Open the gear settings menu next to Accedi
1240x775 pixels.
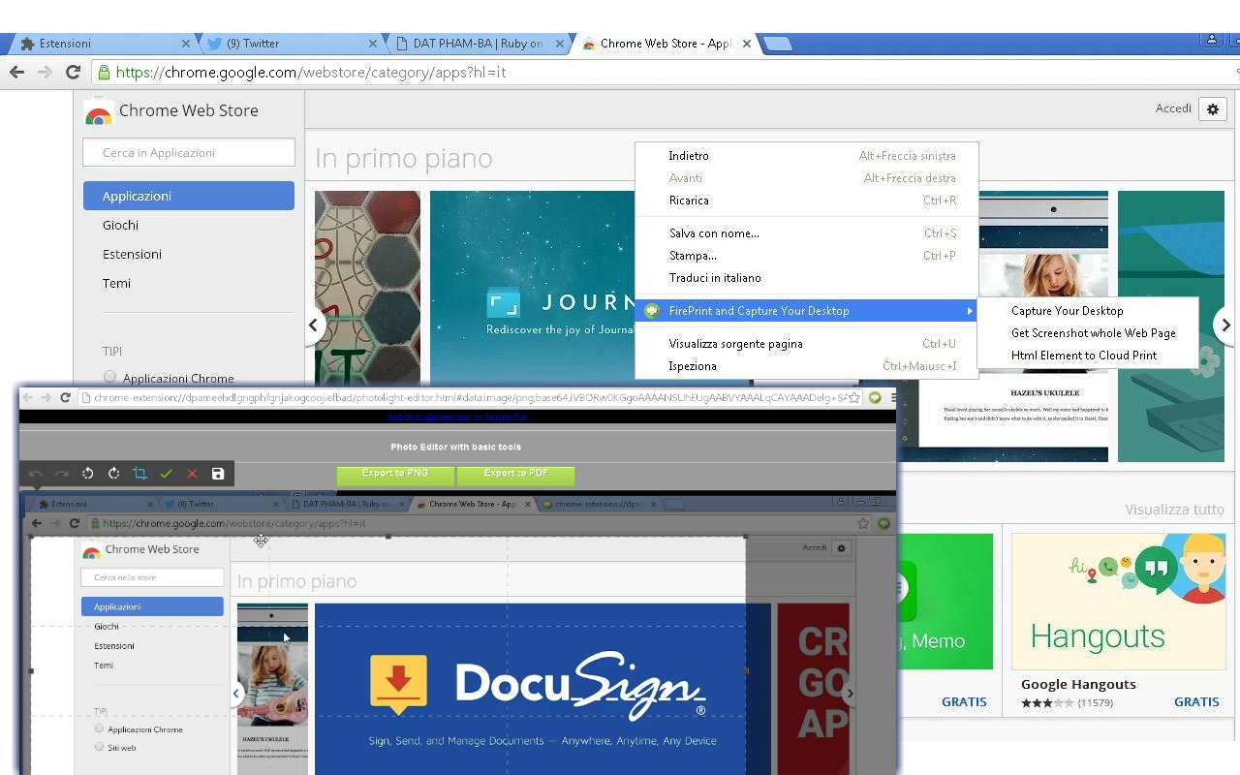(1213, 108)
